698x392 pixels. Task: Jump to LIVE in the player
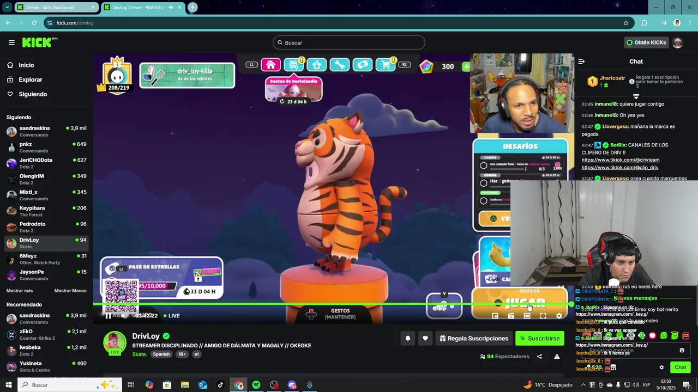click(171, 316)
